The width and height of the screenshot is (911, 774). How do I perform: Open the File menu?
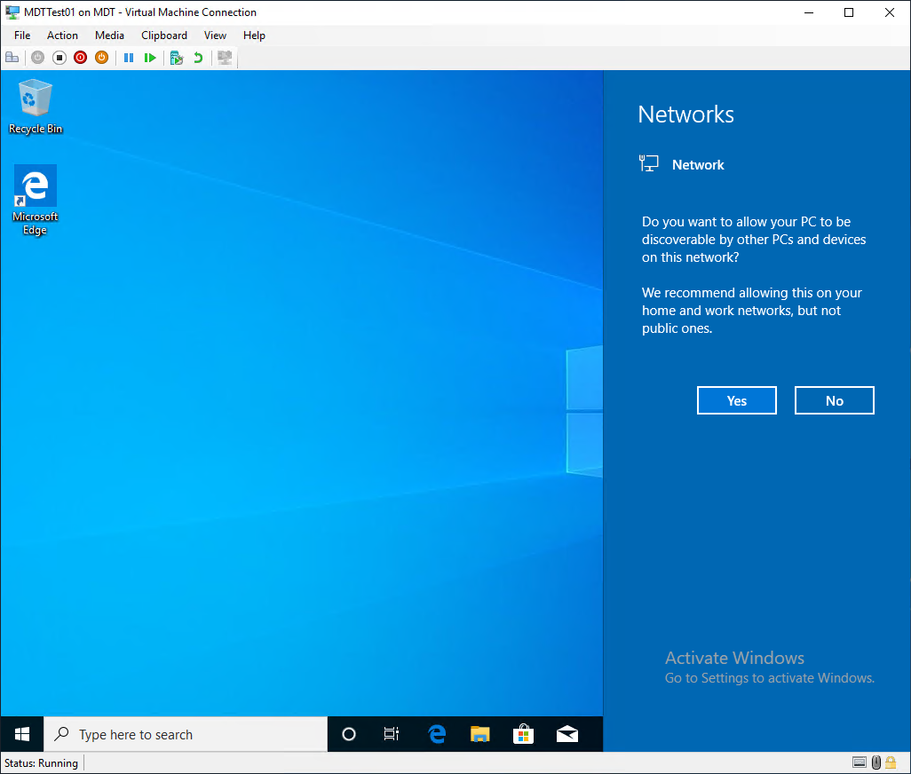(x=22, y=36)
